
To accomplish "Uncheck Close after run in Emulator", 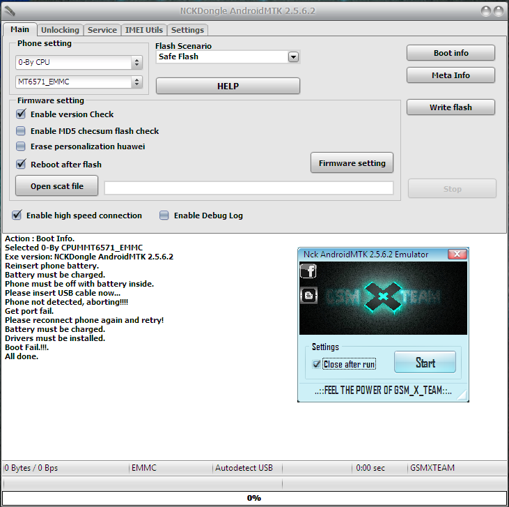I will [x=317, y=364].
